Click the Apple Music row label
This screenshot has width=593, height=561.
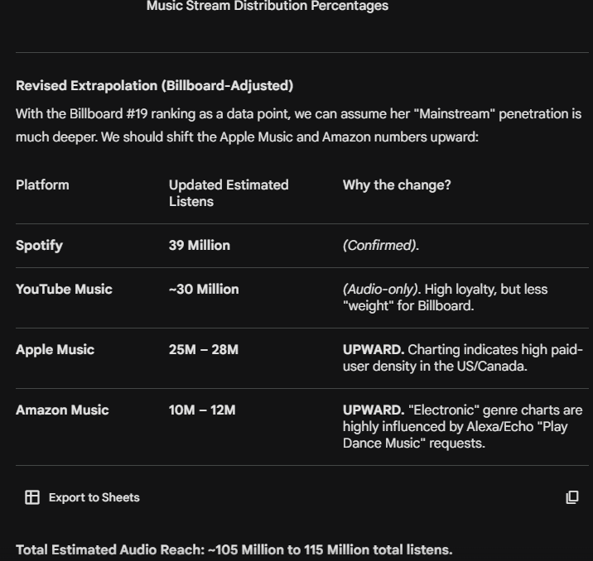click(x=55, y=350)
